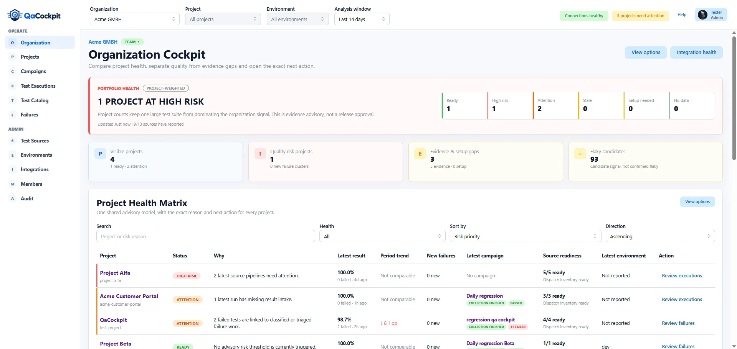Open the Project Beta link

[116, 344]
